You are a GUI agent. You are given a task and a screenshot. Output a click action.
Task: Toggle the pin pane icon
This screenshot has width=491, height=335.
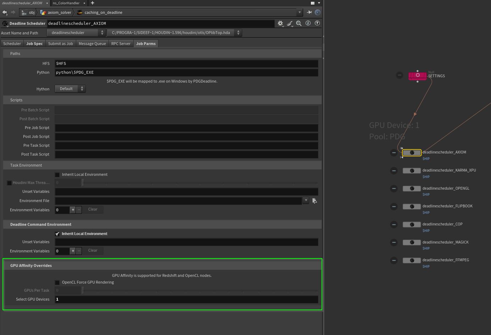(x=309, y=12)
